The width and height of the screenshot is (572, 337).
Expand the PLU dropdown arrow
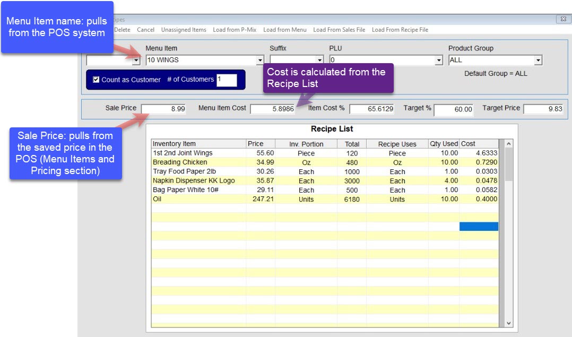point(439,61)
